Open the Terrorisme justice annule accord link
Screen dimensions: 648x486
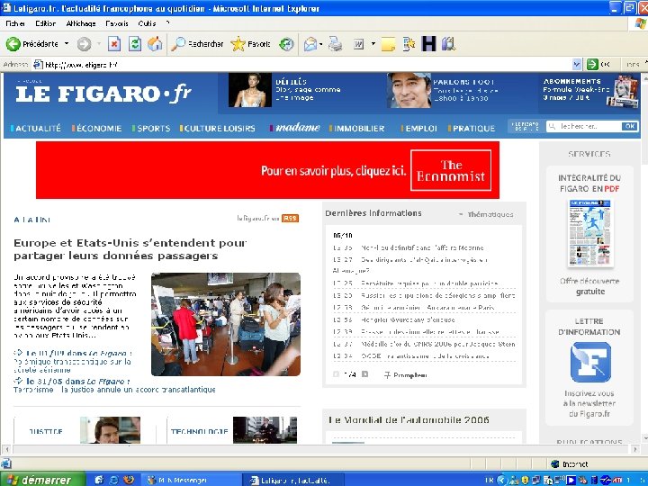click(x=114, y=390)
